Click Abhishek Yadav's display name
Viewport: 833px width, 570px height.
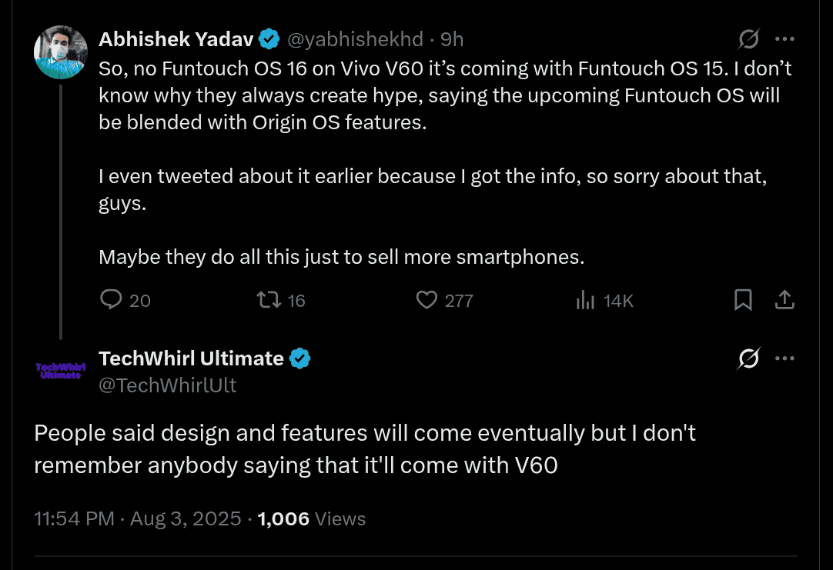coord(176,38)
